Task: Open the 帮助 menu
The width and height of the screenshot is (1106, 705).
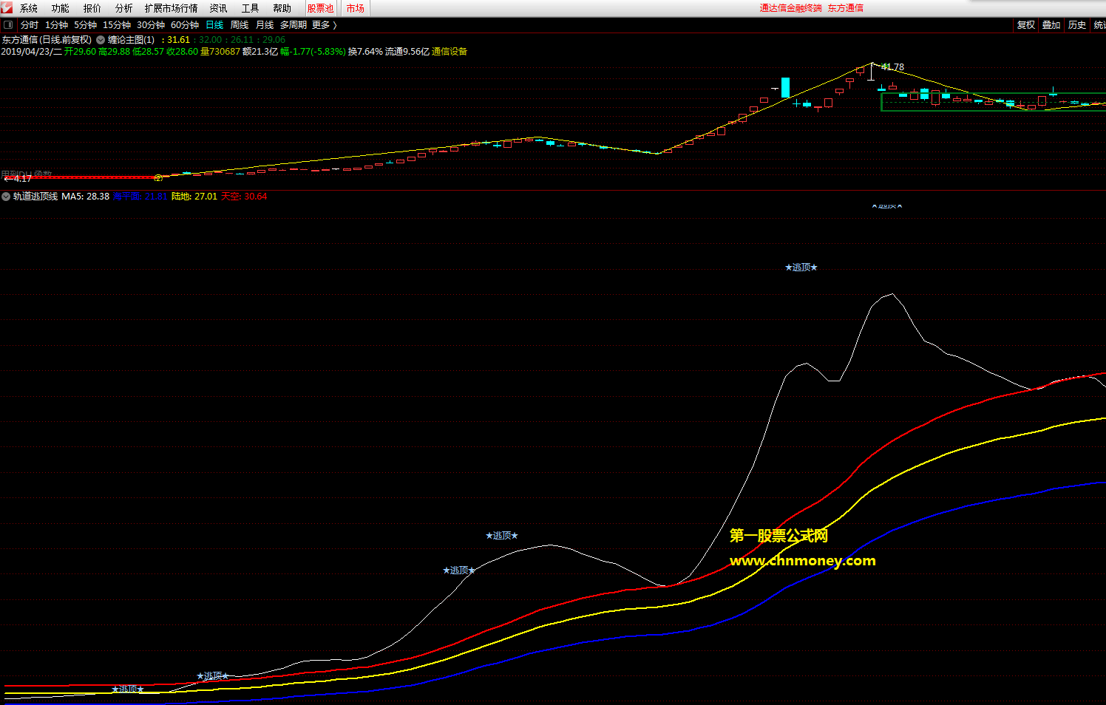Action: pyautogui.click(x=282, y=8)
